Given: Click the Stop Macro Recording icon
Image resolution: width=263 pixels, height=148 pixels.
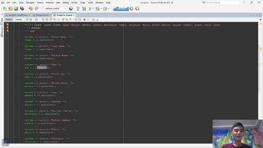Looking at the screenshot, I should pos(88,20).
